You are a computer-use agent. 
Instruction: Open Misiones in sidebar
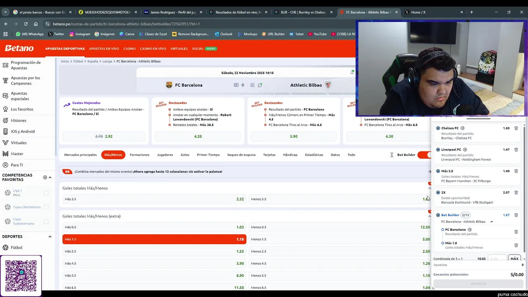(x=19, y=120)
